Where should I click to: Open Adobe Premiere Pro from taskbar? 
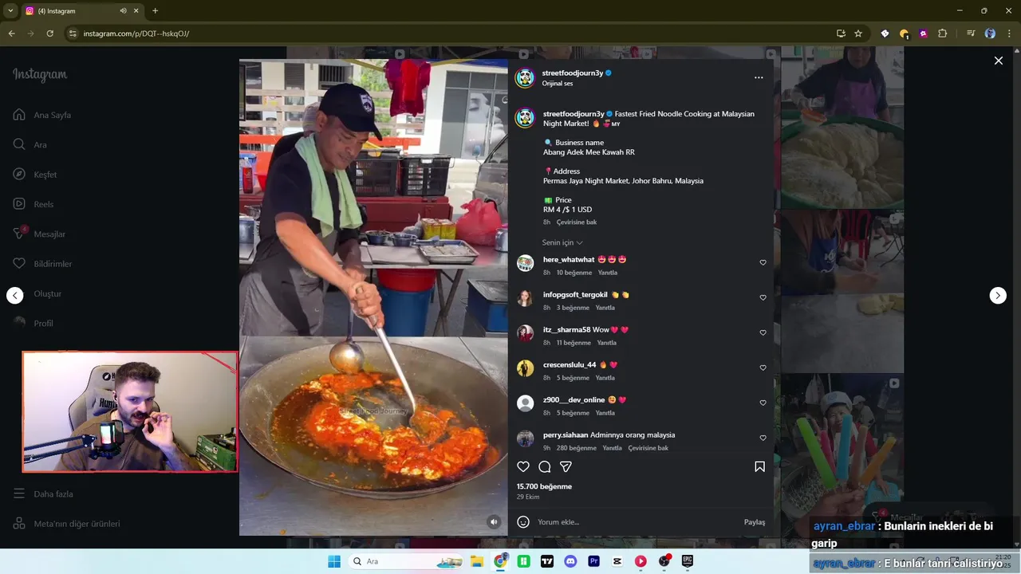pos(593,561)
